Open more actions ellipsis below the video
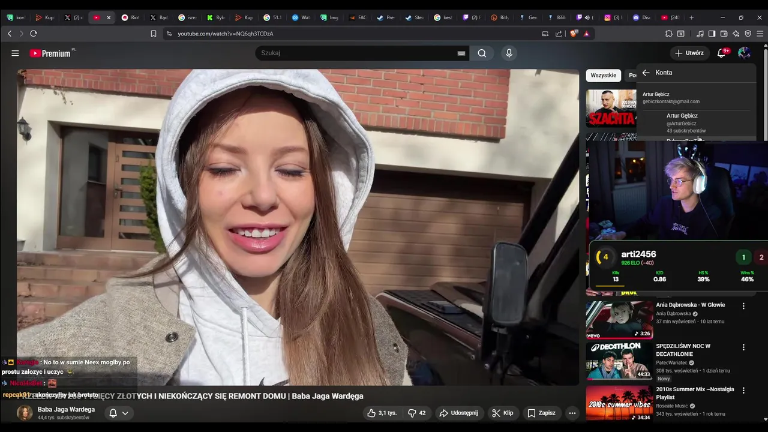 [x=572, y=413]
